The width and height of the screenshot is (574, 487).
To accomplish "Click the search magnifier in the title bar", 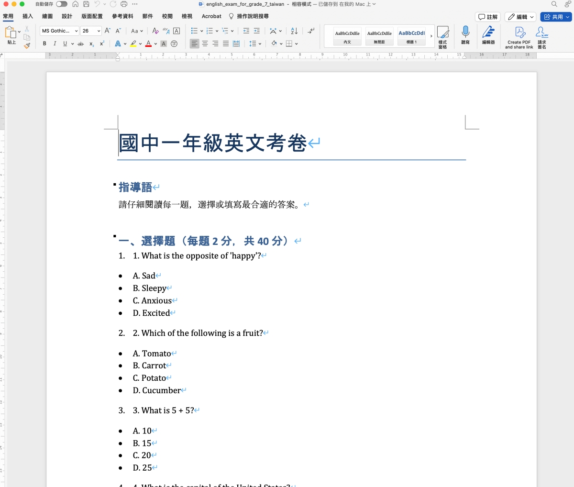I will [554, 4].
